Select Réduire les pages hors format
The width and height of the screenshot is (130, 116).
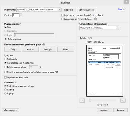[6, 63]
